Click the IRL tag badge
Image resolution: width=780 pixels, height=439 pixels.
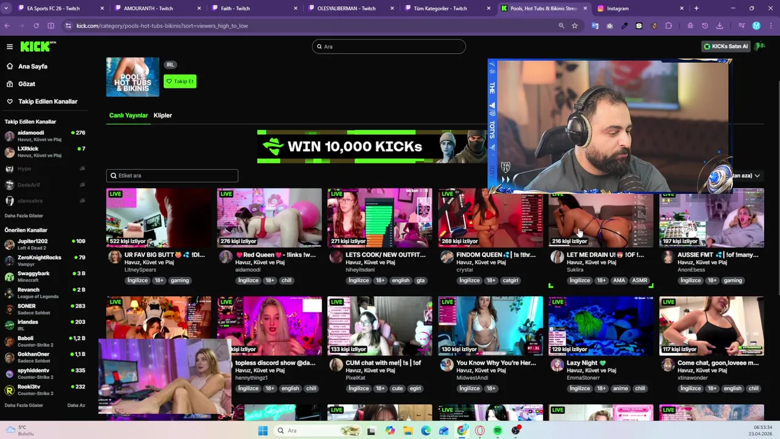[170, 65]
